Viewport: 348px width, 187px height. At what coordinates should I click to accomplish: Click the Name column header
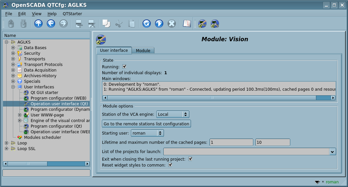(x=47, y=36)
